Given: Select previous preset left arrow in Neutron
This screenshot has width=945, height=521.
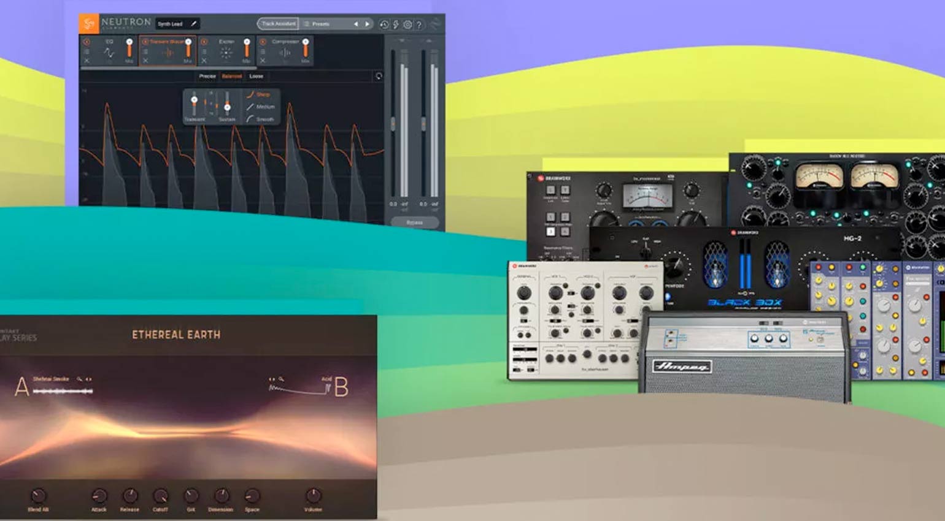Looking at the screenshot, I should [356, 24].
